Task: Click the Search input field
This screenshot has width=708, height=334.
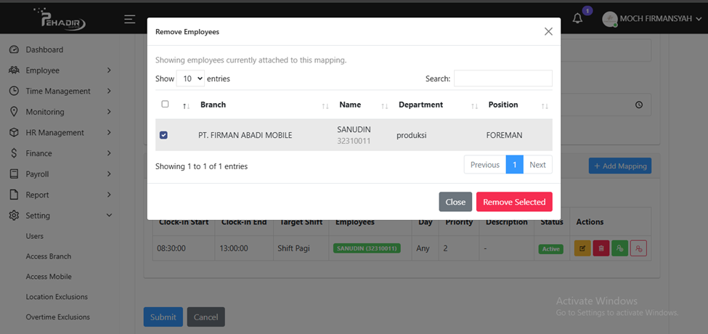Action: (x=502, y=78)
